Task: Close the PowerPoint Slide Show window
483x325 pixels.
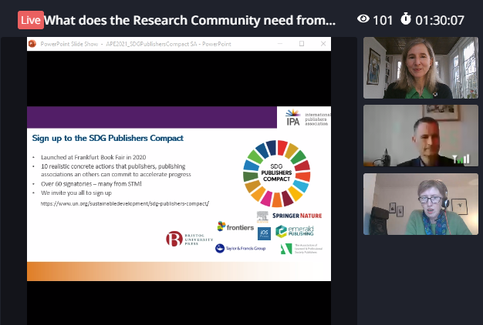Action: [323, 44]
